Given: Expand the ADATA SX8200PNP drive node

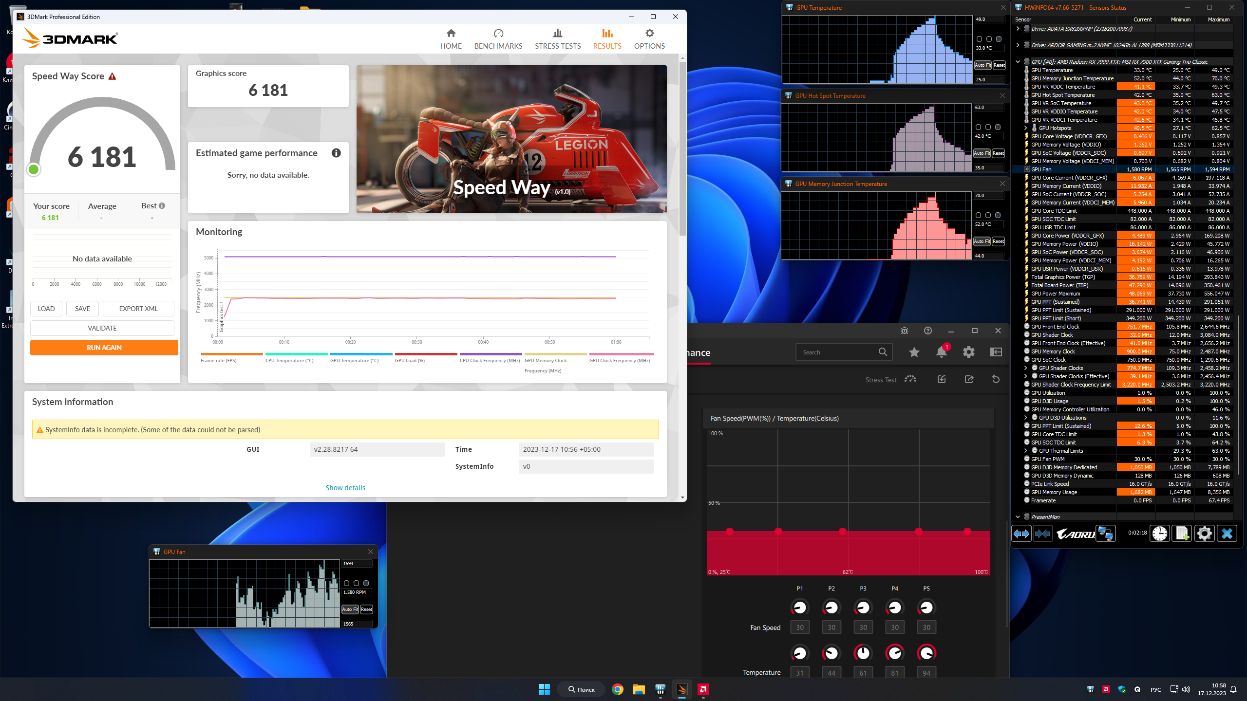Looking at the screenshot, I should pyautogui.click(x=1018, y=29).
